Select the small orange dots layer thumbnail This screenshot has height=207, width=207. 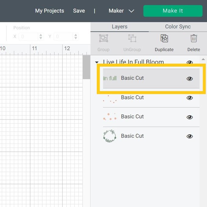click(110, 98)
